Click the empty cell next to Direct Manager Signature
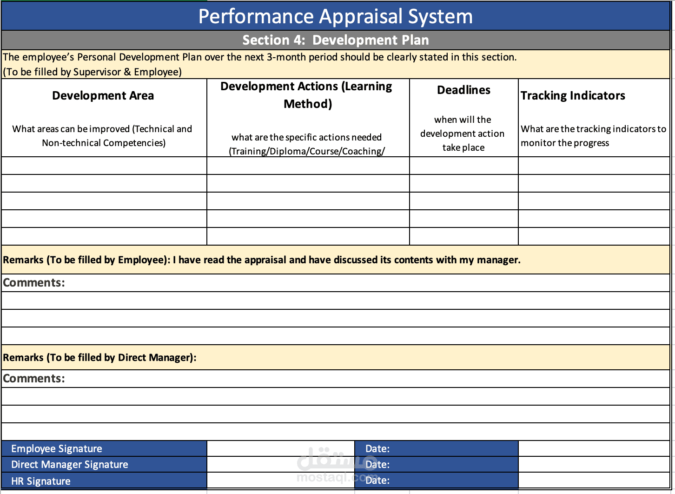 pyautogui.click(x=281, y=464)
